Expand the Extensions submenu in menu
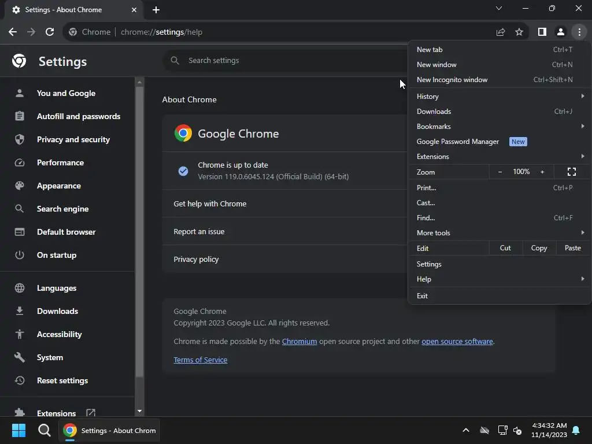Viewport: 592px width, 444px height. [499, 156]
